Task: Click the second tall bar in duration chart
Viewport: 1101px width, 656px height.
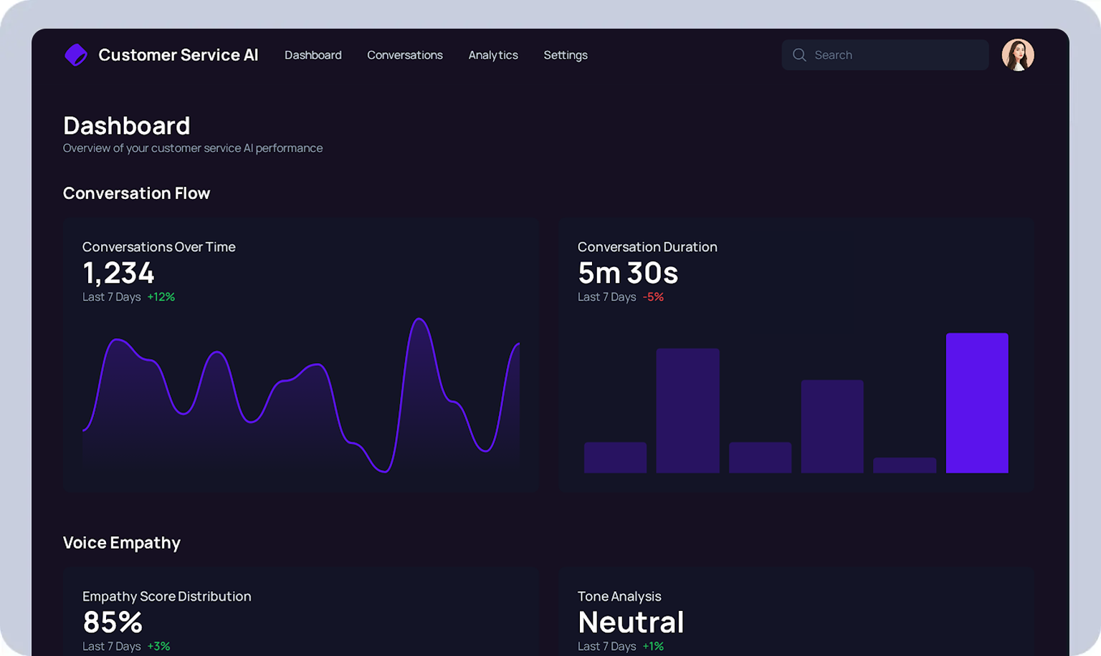Action: [687, 410]
